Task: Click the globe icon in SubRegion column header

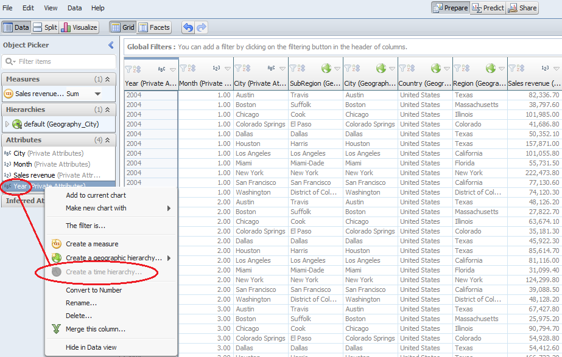Action: 326,68
